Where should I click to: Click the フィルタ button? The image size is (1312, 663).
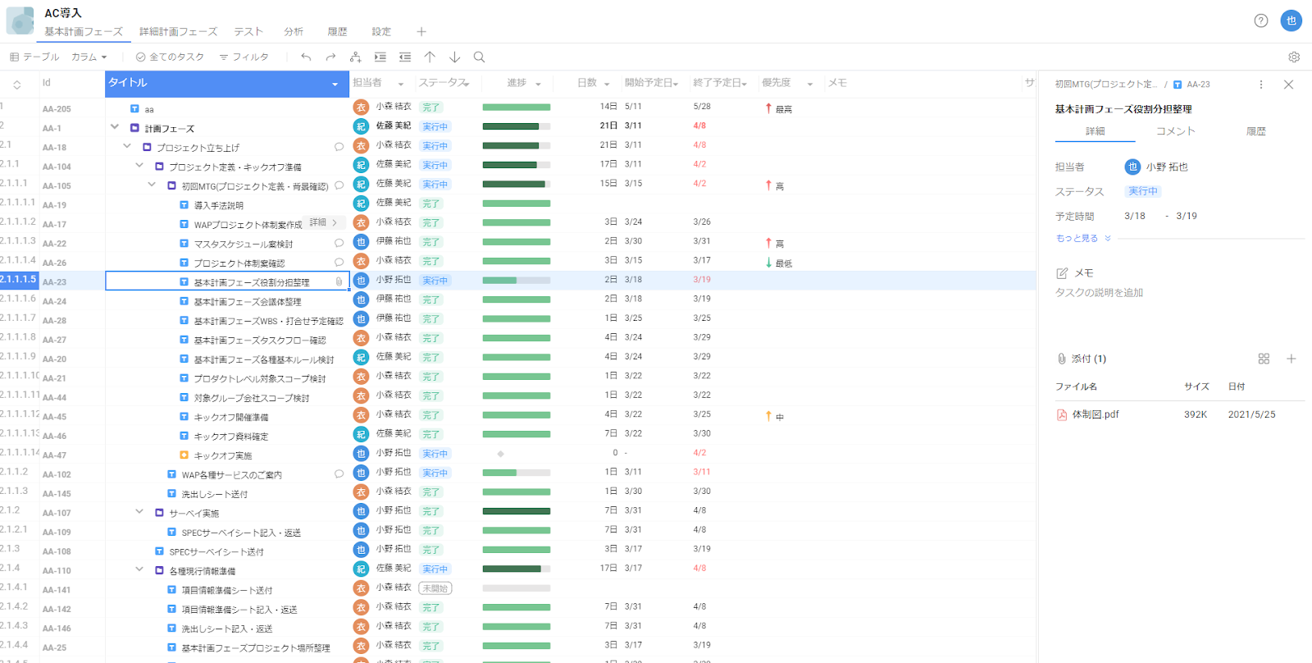tap(244, 57)
